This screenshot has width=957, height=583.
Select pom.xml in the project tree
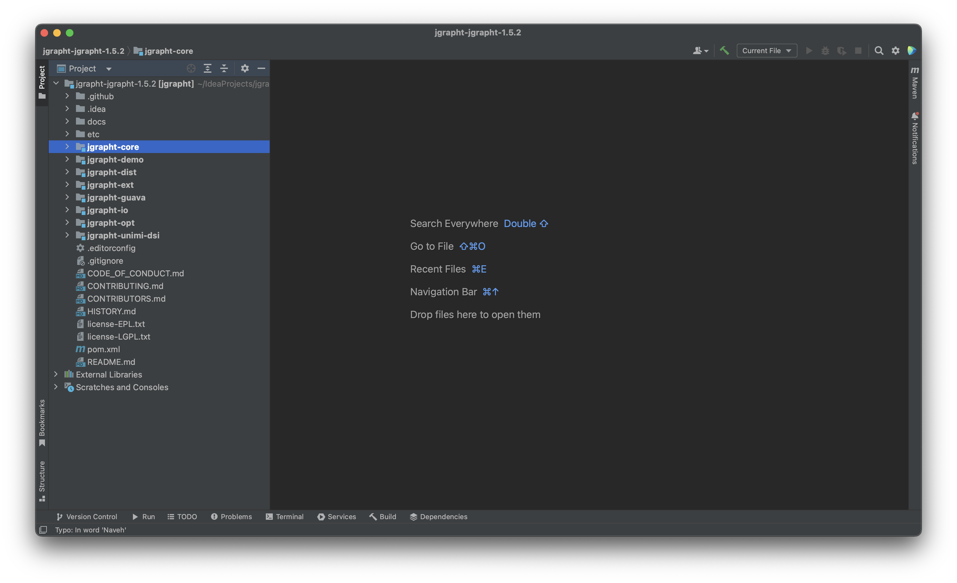pyautogui.click(x=103, y=349)
